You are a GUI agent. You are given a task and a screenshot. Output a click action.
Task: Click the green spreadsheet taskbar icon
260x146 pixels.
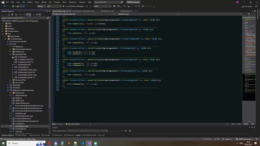96,143
